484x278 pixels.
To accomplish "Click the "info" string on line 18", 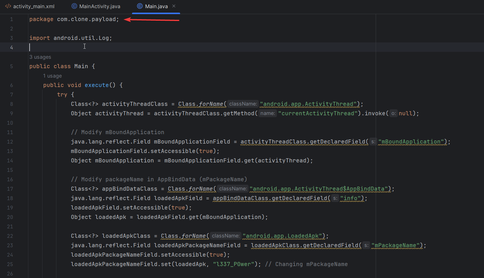I will pyautogui.click(x=350, y=198).
